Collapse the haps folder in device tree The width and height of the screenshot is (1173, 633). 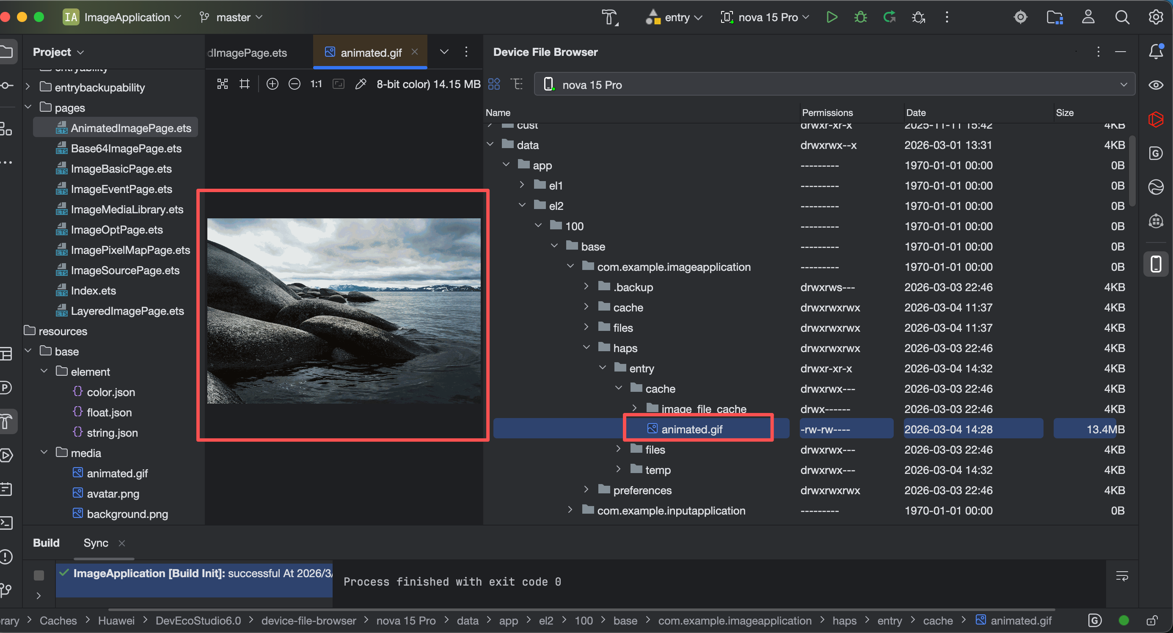click(586, 347)
